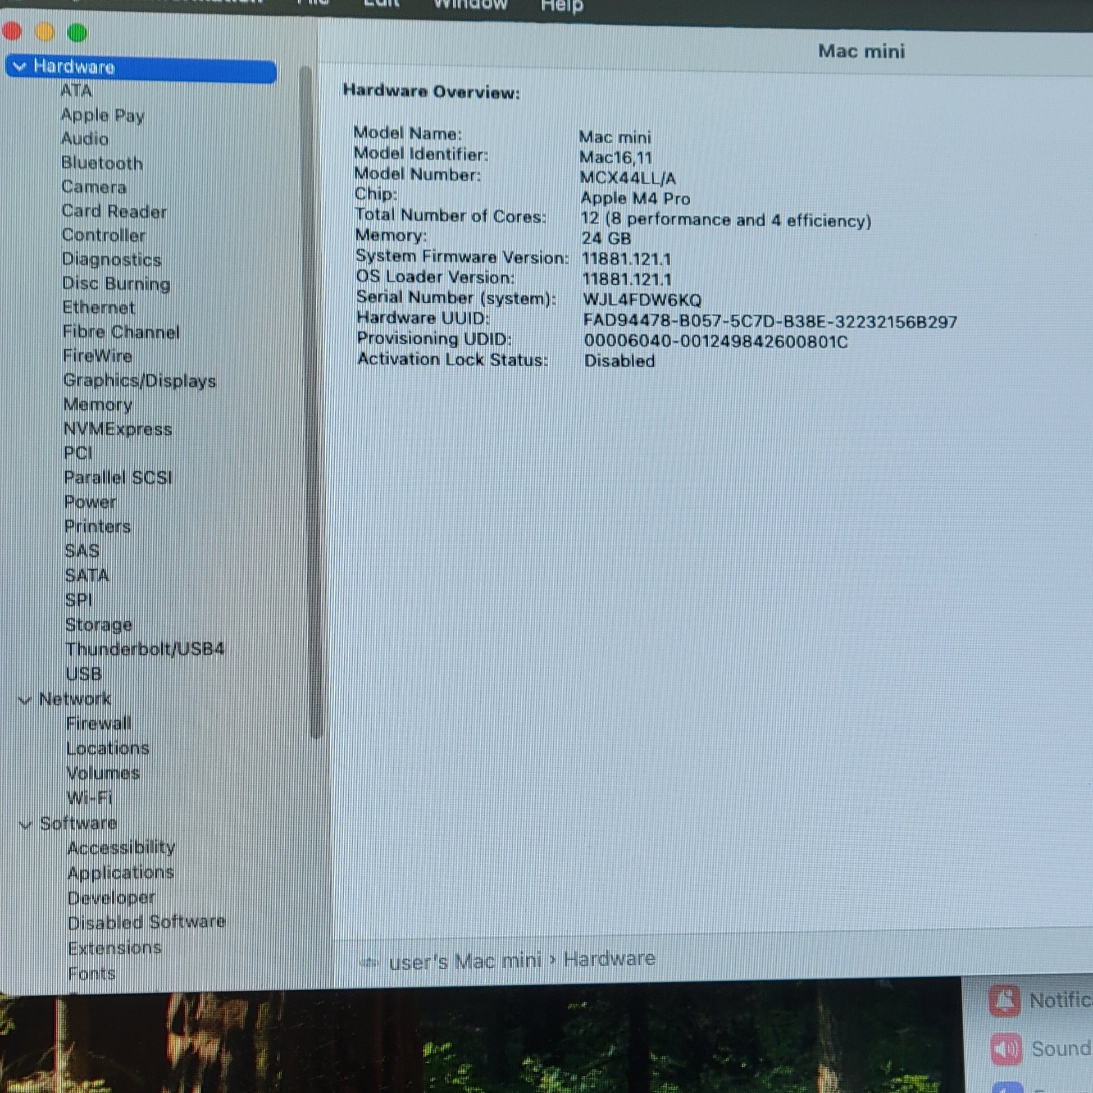Select Wi-Fi under Network
The image size is (1093, 1093).
89,798
